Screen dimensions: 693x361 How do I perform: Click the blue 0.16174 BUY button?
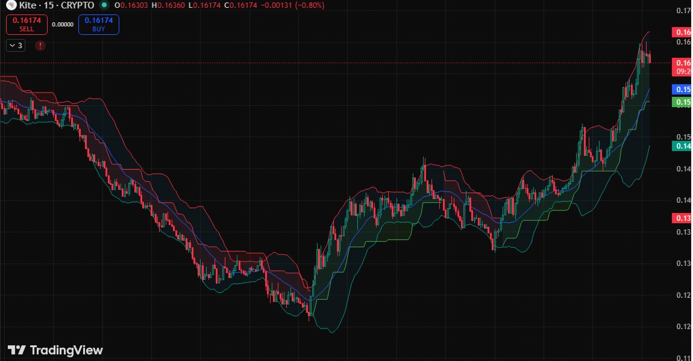click(99, 24)
